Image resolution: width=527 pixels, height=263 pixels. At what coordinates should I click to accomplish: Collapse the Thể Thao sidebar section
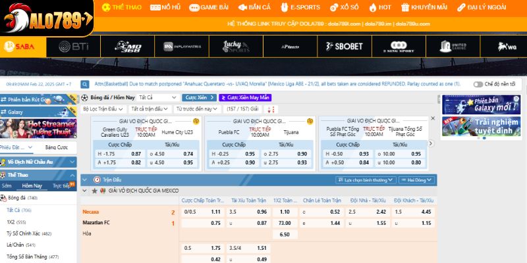[38, 175]
